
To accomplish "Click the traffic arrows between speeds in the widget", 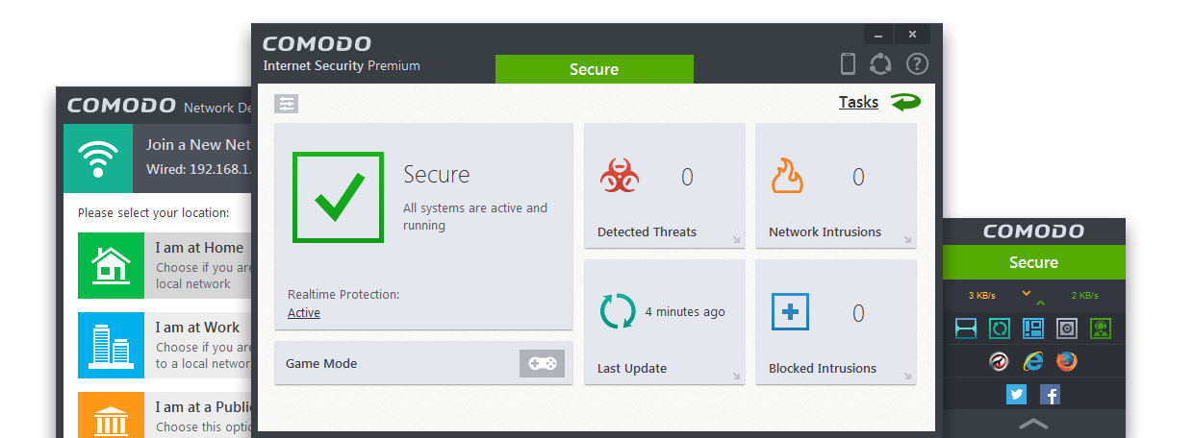I will (1032, 298).
